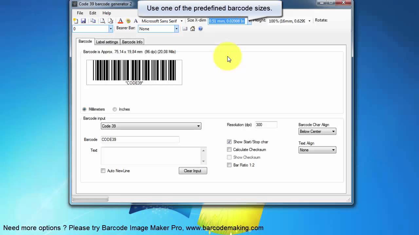The height and width of the screenshot is (235, 419).
Task: Open the Barcode Char Align dropdown
Action: [317, 132]
